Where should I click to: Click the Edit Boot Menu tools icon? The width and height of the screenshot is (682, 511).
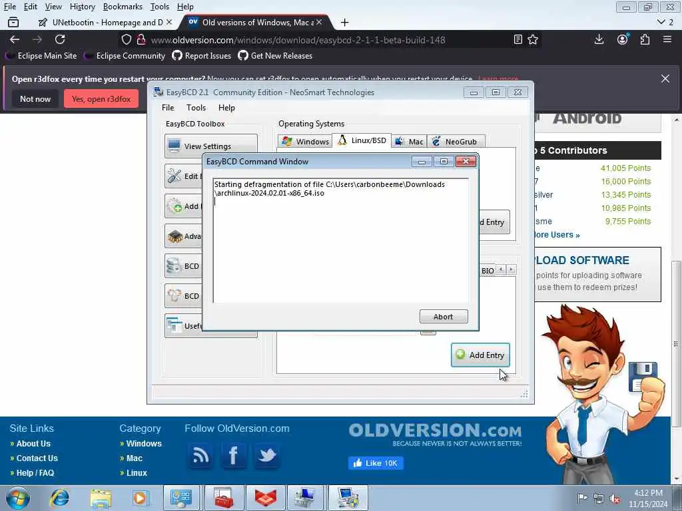point(174,176)
